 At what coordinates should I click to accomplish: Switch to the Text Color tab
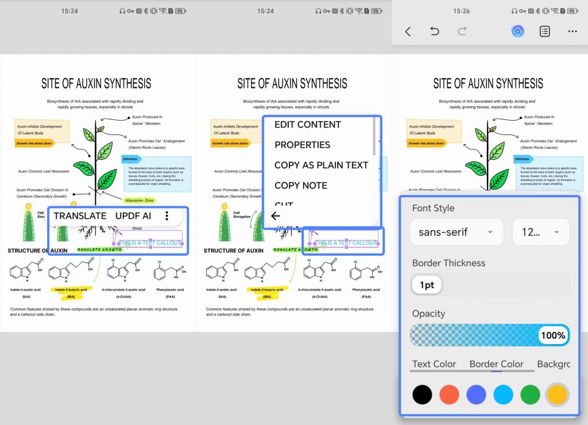tap(434, 364)
